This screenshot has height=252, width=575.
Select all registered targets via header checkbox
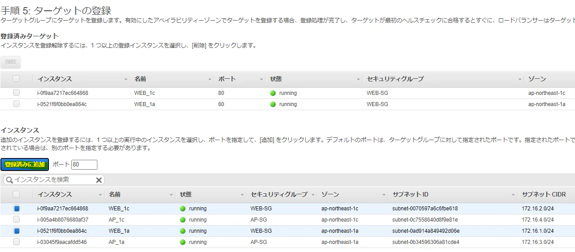tap(17, 79)
